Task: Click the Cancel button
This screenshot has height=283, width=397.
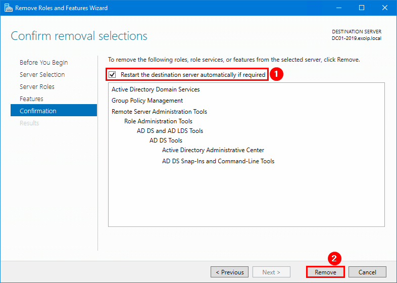Action: [367, 272]
